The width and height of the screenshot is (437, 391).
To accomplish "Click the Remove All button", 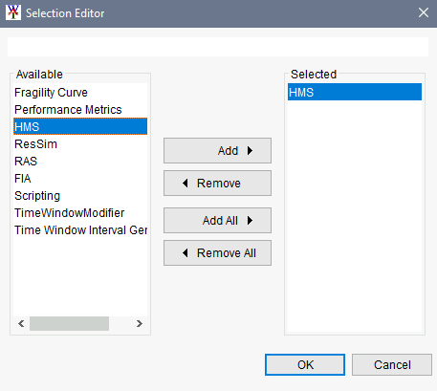I will click(217, 253).
